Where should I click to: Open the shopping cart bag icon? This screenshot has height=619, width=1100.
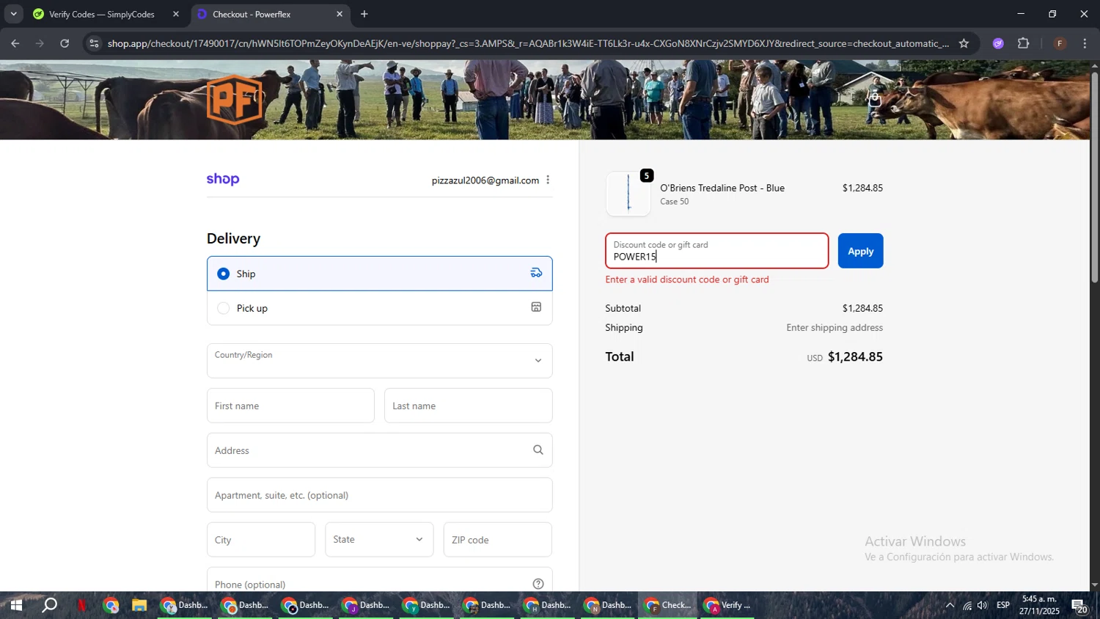click(x=874, y=98)
